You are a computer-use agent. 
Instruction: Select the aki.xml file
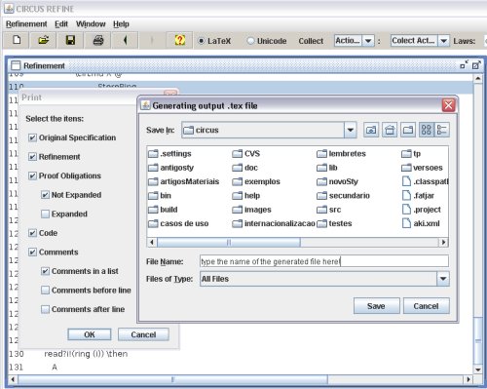click(421, 223)
